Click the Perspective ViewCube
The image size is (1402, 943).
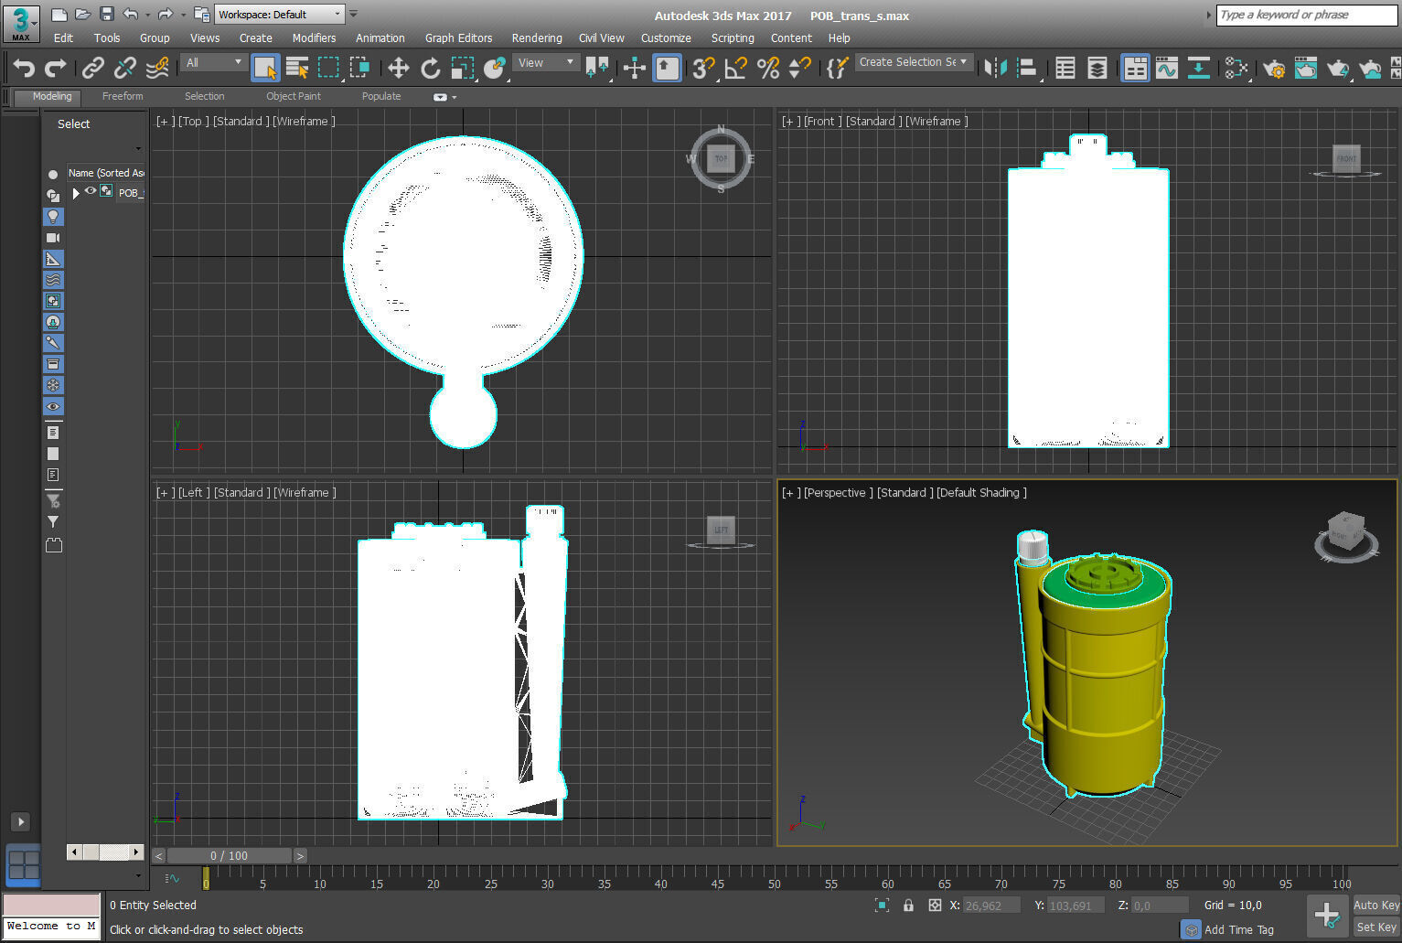1345,536
